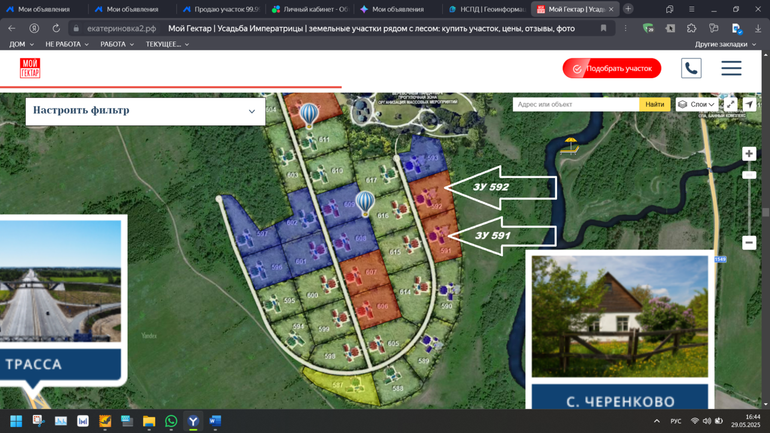Switch to the НСПД Геоинформация tab

(x=488, y=9)
